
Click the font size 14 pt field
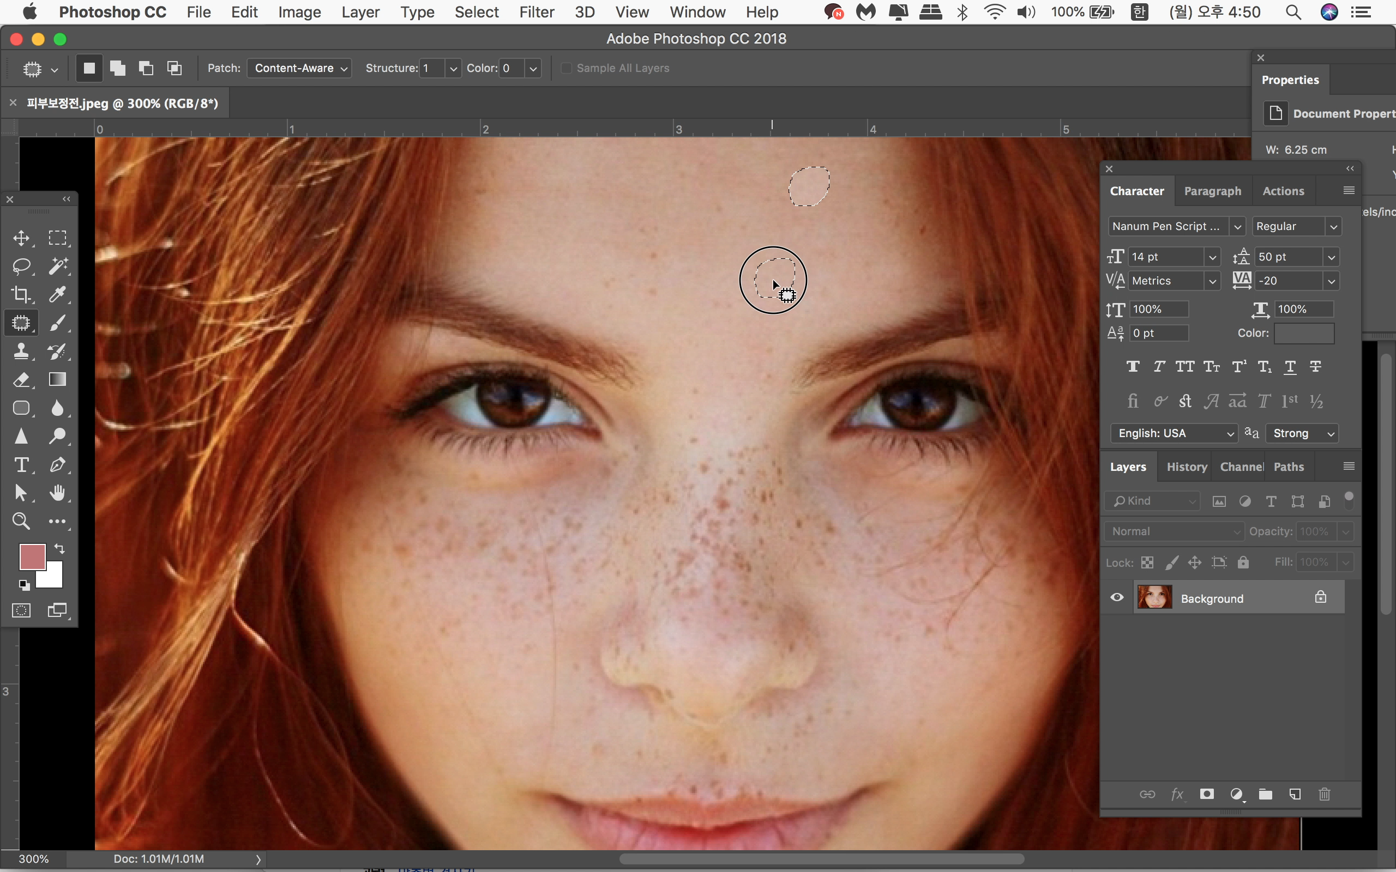(1165, 257)
